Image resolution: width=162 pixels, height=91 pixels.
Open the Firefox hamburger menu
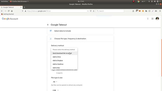click(x=160, y=11)
